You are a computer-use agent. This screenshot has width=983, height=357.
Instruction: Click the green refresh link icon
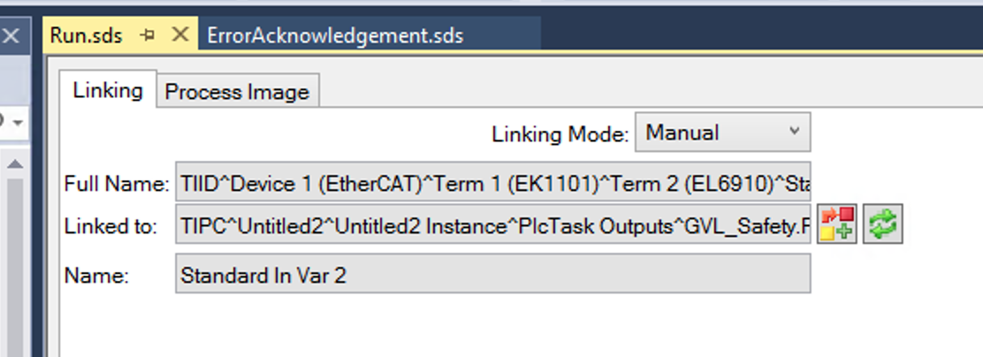coord(883,224)
